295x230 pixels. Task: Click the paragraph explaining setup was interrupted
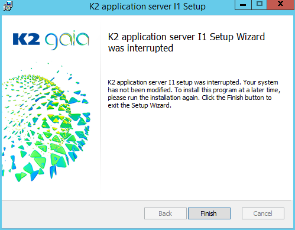(x=194, y=93)
